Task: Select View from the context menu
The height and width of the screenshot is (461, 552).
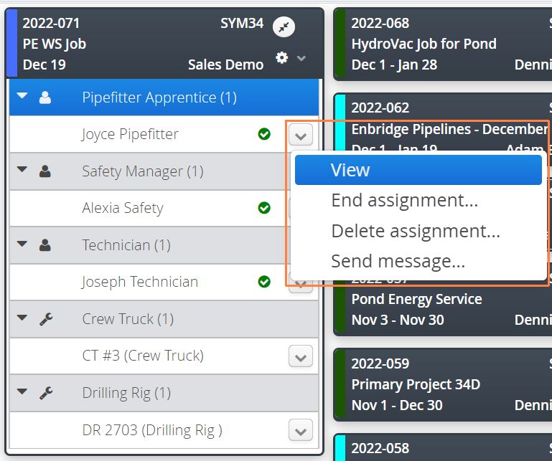Action: click(x=418, y=170)
